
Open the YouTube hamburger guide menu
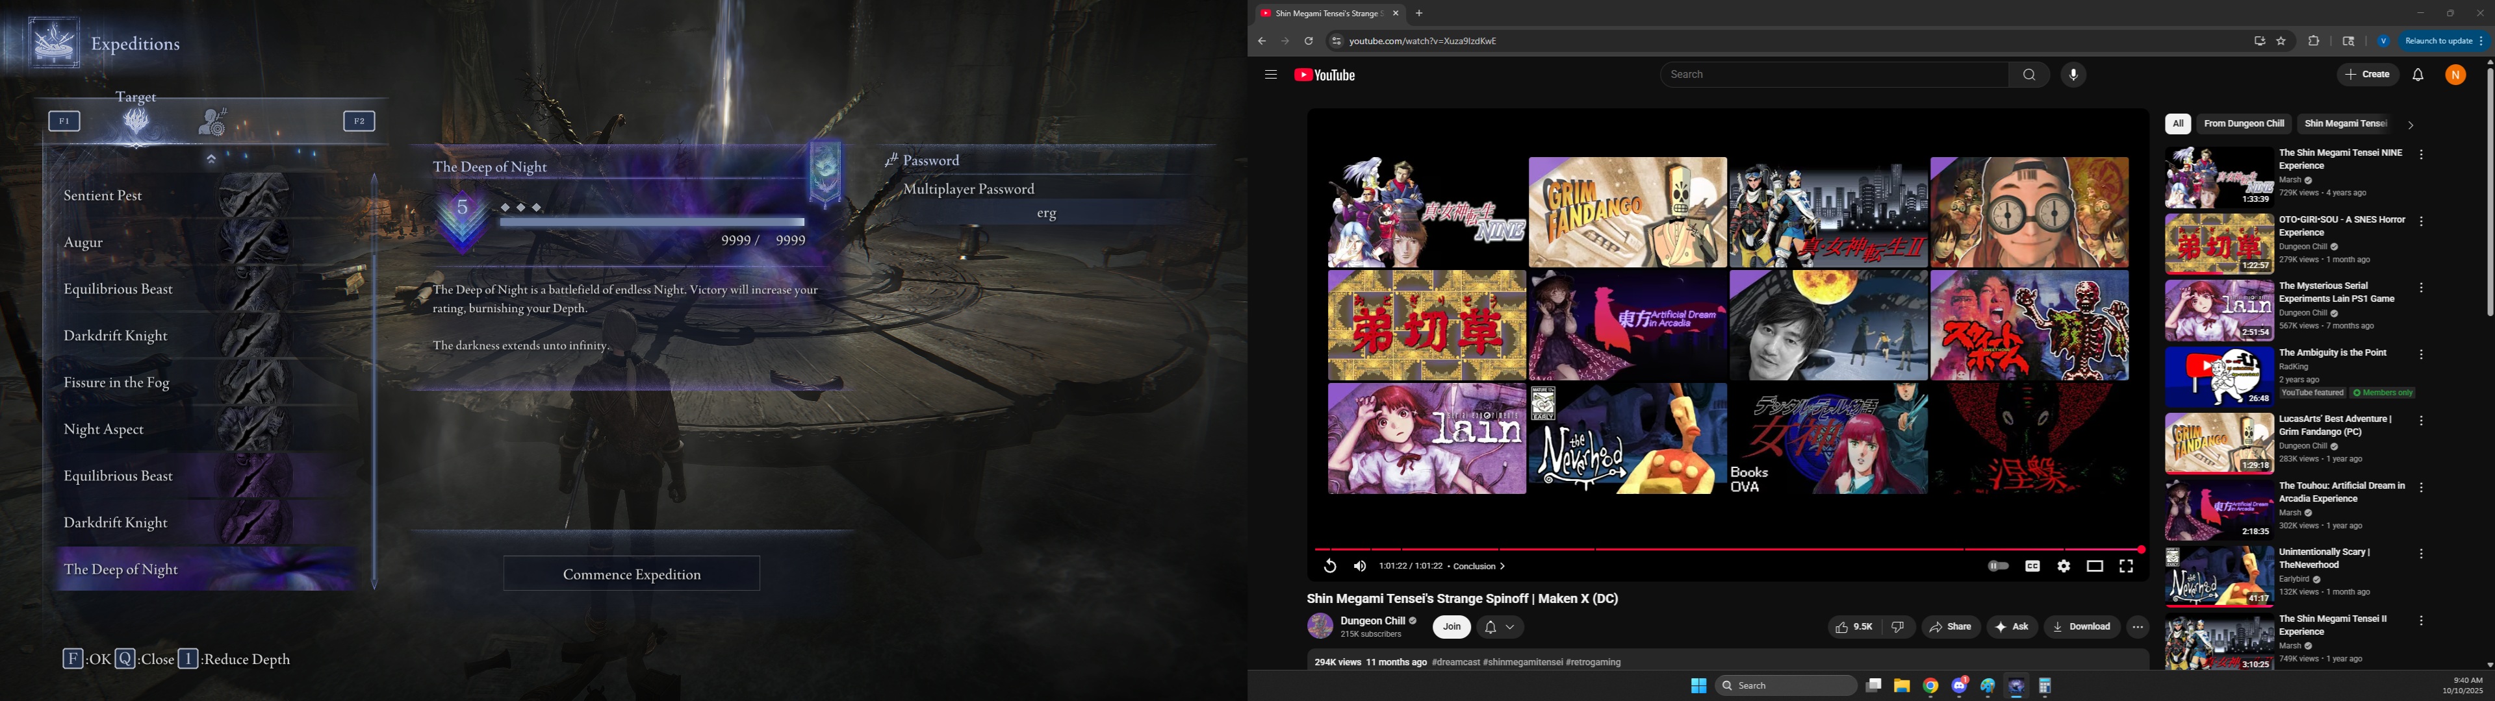tap(1271, 75)
